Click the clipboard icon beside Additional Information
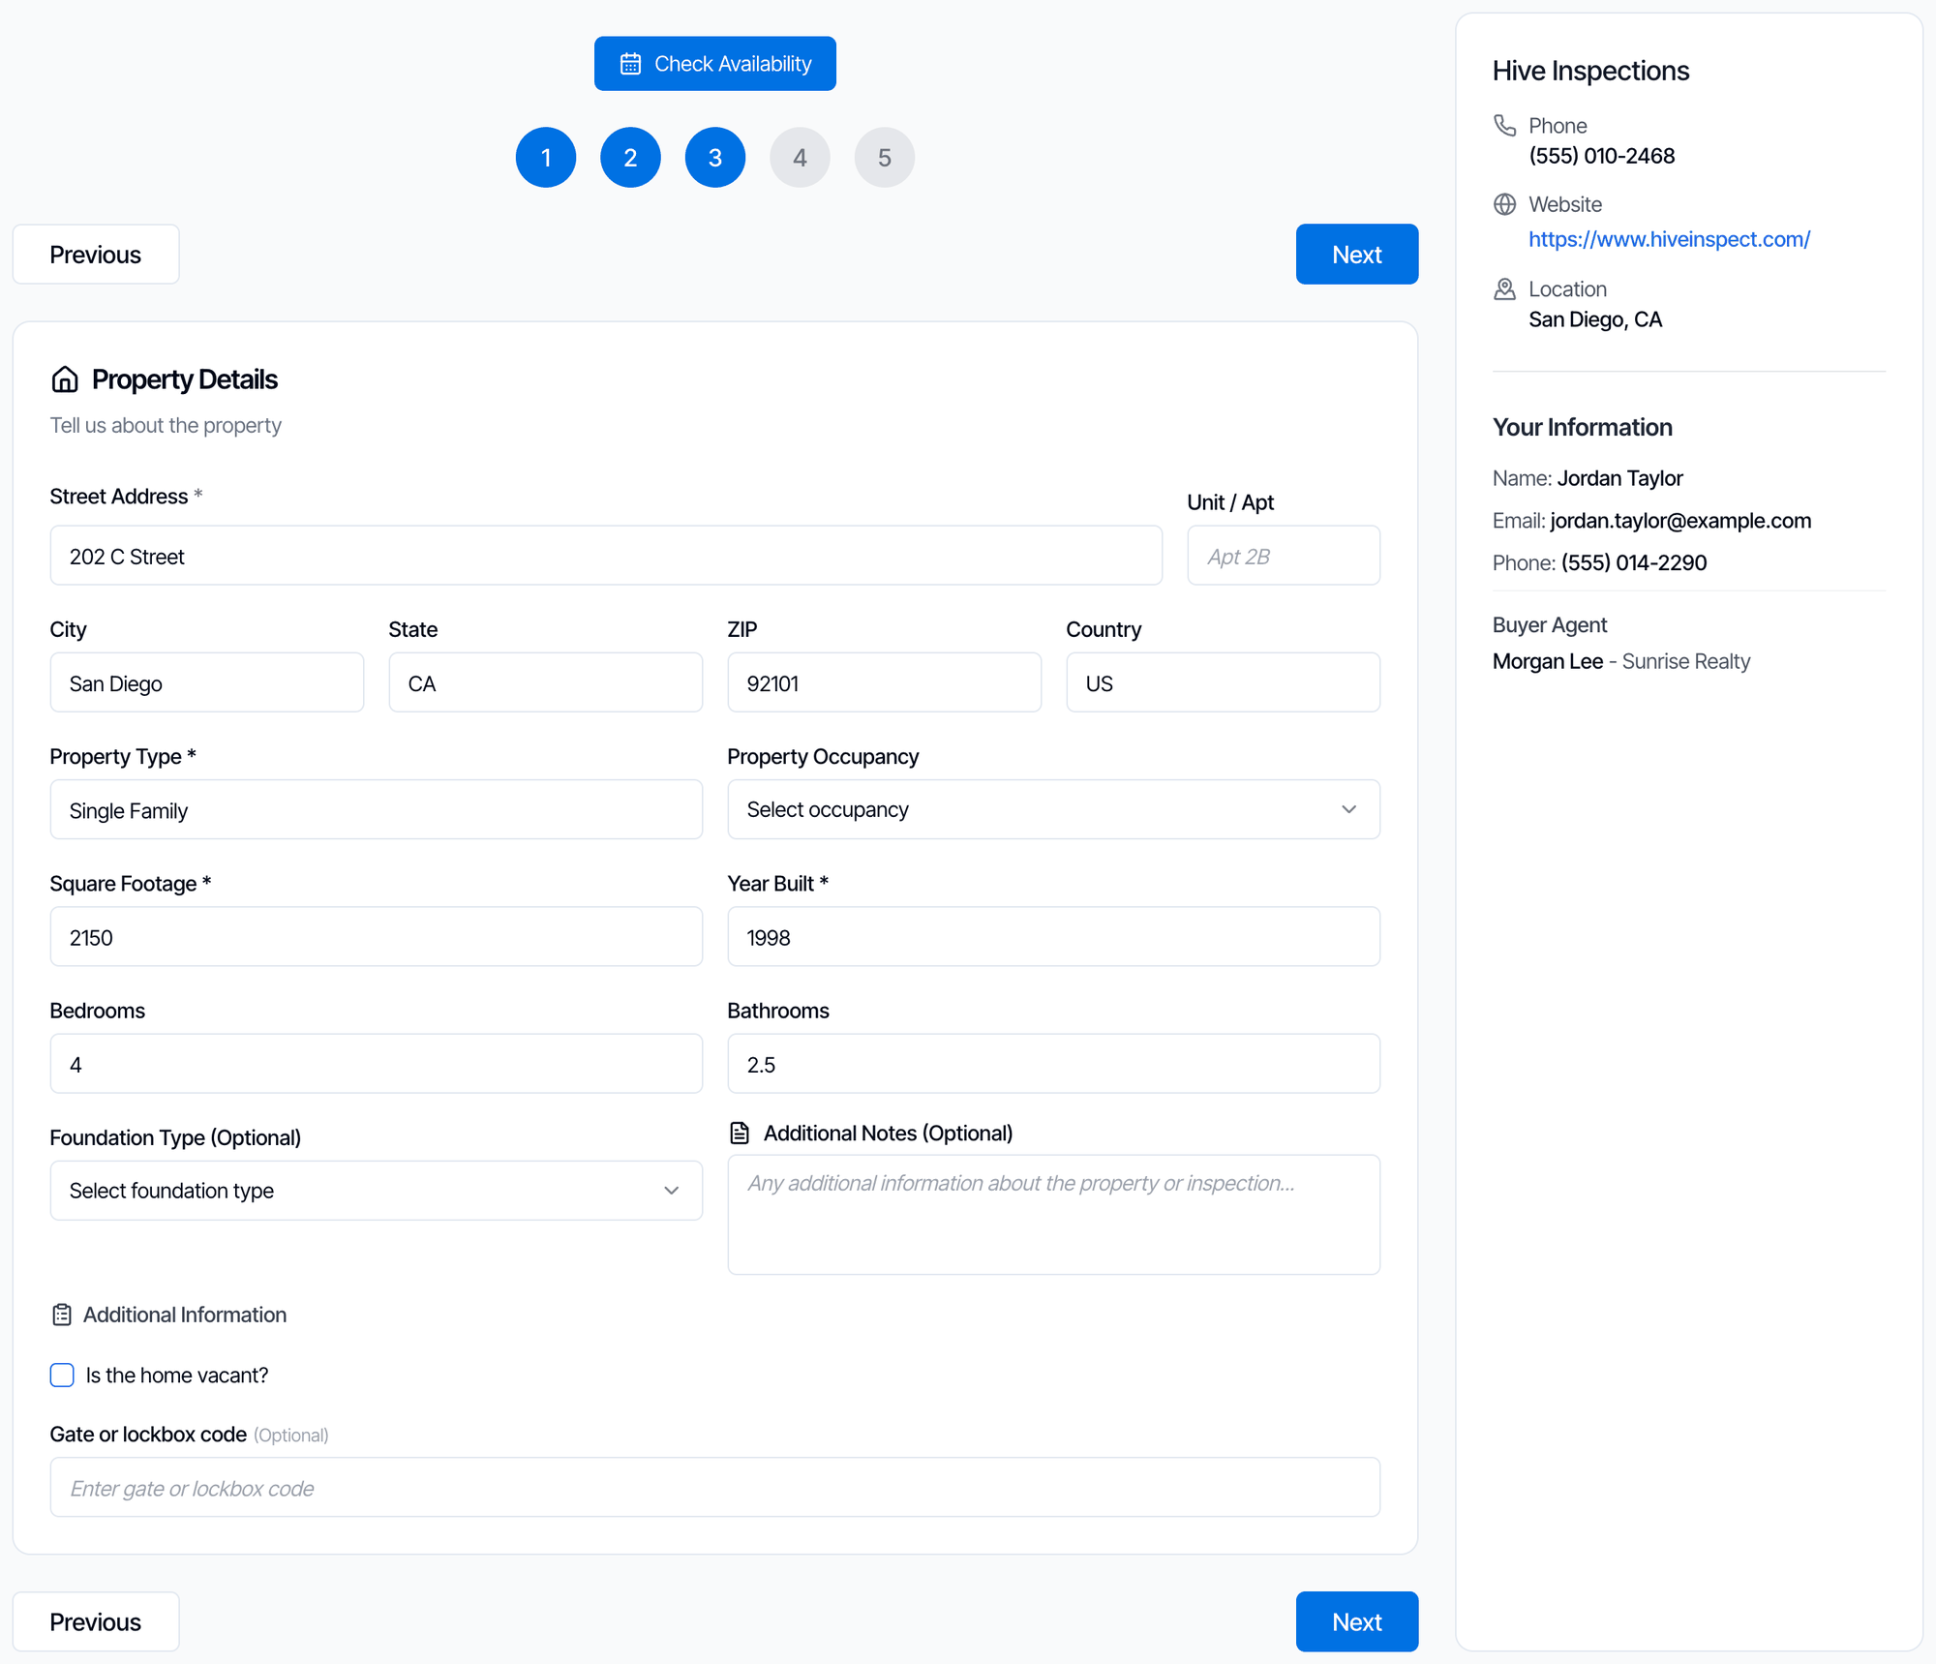This screenshot has width=1936, height=1664. click(62, 1315)
